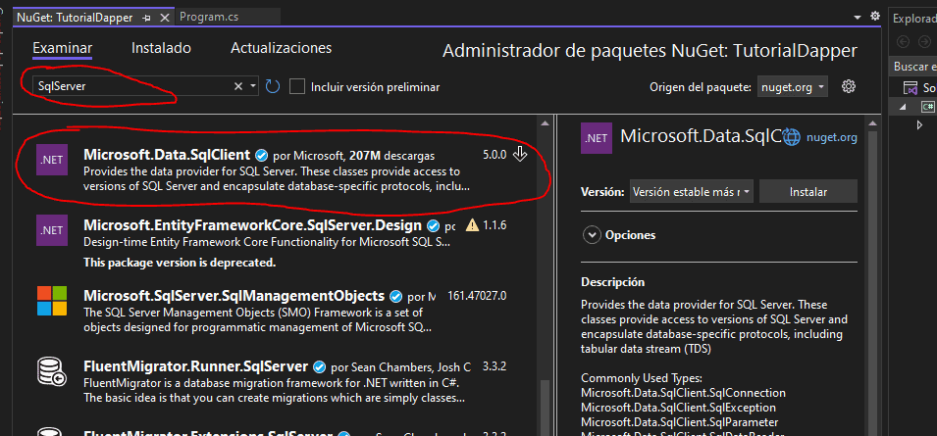Switch to Examinar tab
The height and width of the screenshot is (436, 937).
(x=63, y=48)
